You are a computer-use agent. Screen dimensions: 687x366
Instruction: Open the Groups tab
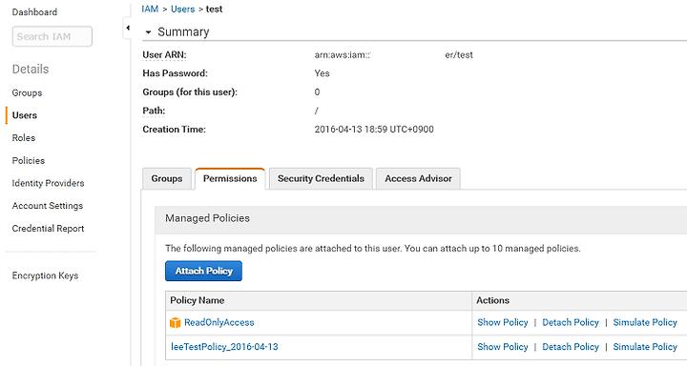(x=167, y=178)
